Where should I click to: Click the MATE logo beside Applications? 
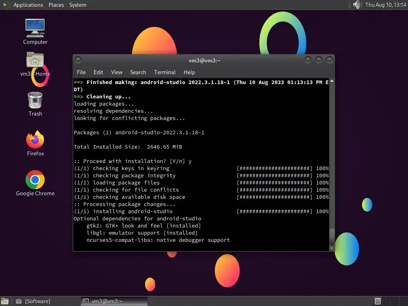[6, 5]
